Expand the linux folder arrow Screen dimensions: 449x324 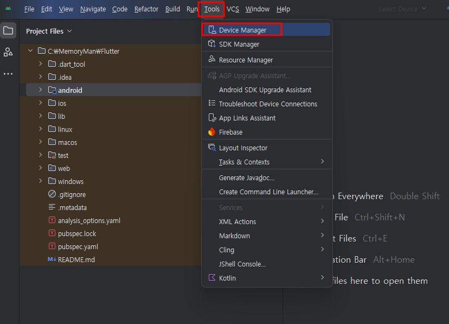pos(40,129)
